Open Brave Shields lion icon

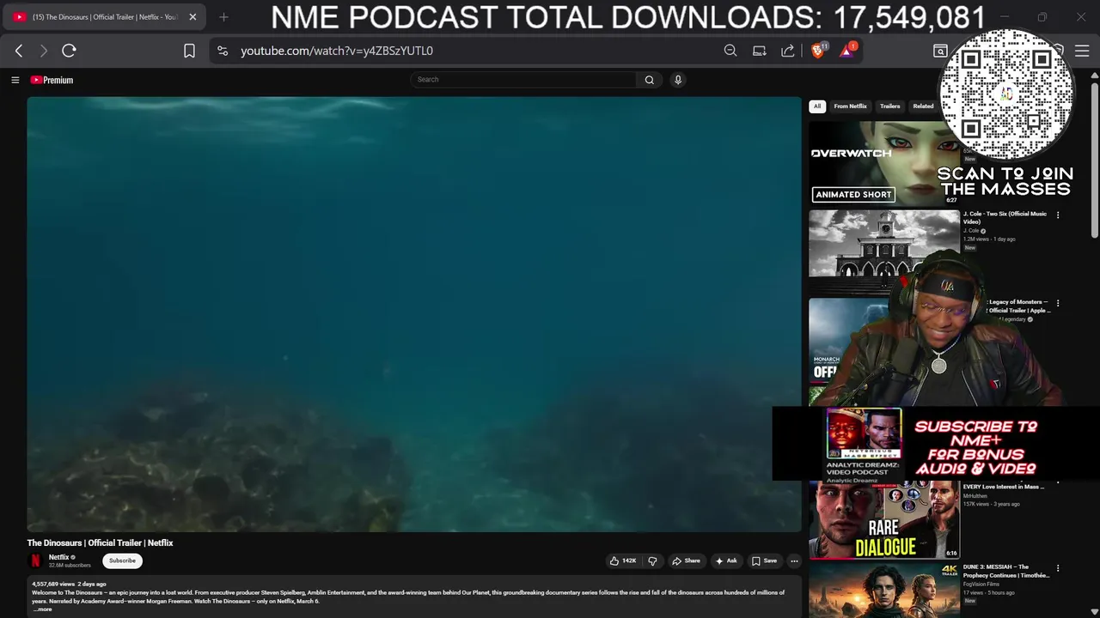(x=818, y=51)
